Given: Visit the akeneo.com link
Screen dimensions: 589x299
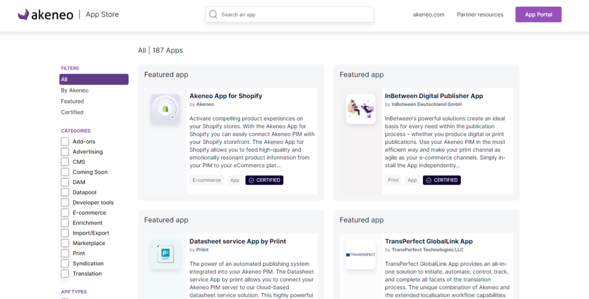Looking at the screenshot, I should point(429,15).
